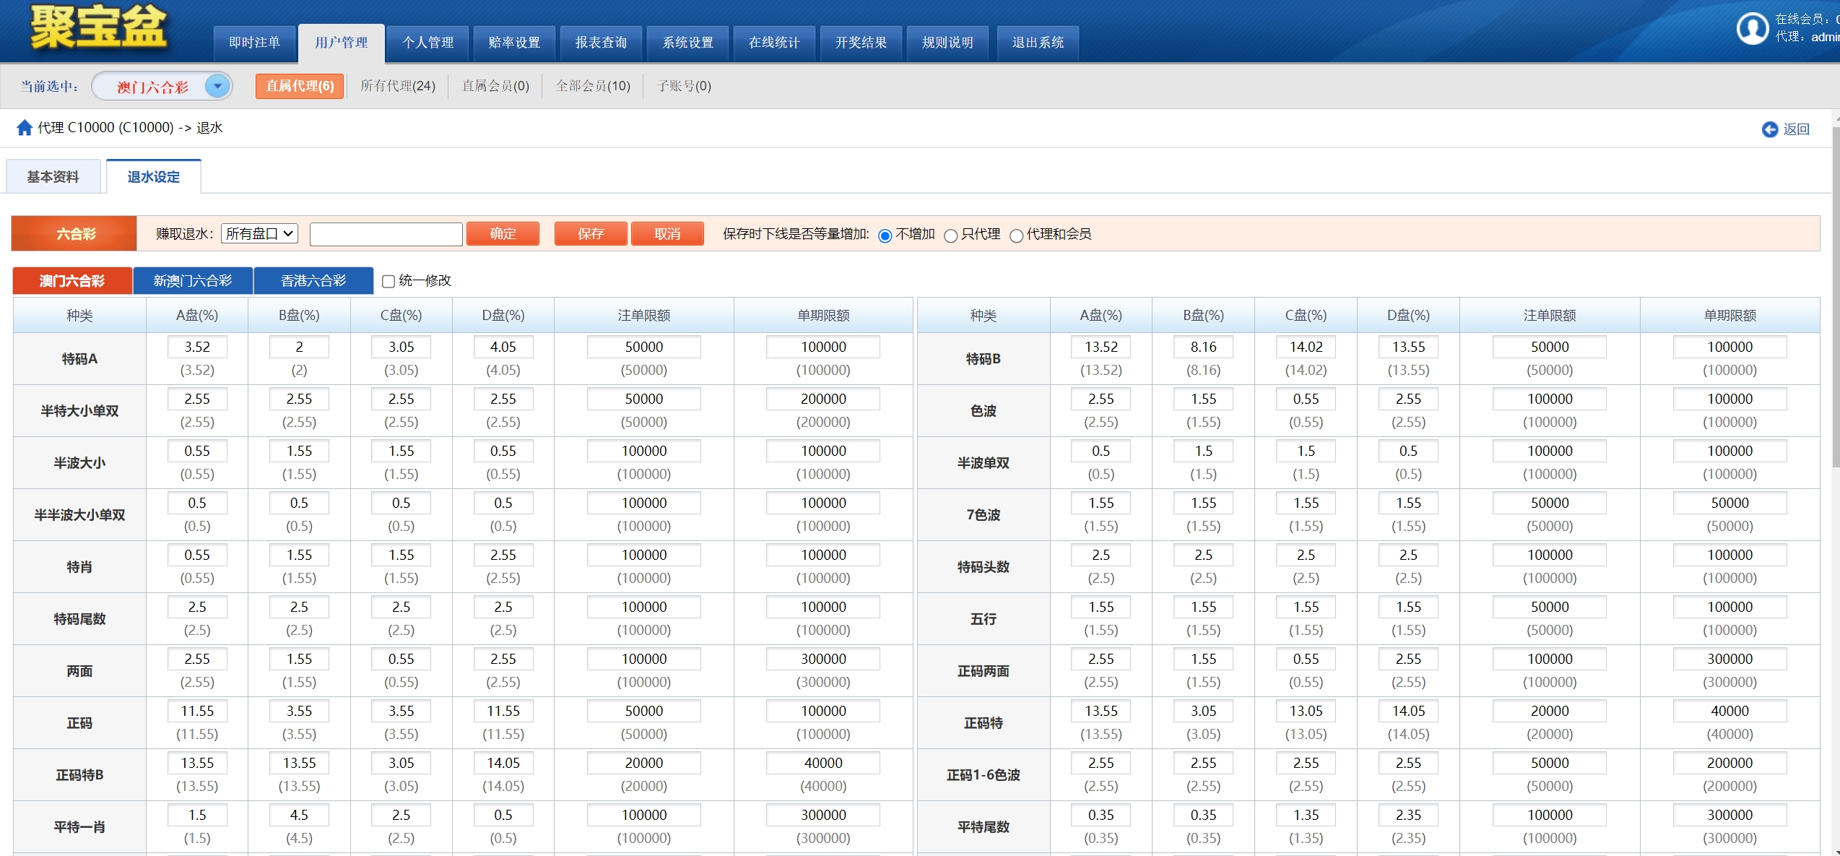Viewport: 1840px width, 856px height.
Task: Open the 开奖结果 menu
Action: pos(861,43)
